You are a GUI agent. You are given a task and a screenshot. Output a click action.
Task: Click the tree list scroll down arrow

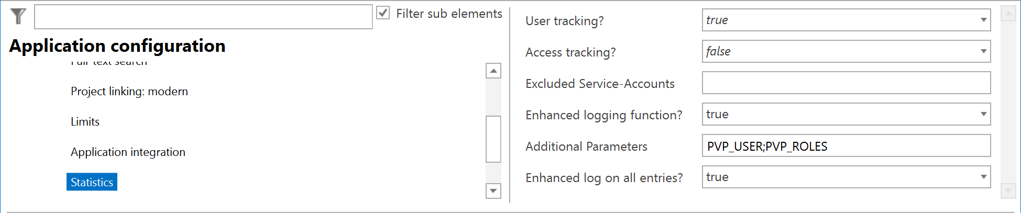(493, 191)
